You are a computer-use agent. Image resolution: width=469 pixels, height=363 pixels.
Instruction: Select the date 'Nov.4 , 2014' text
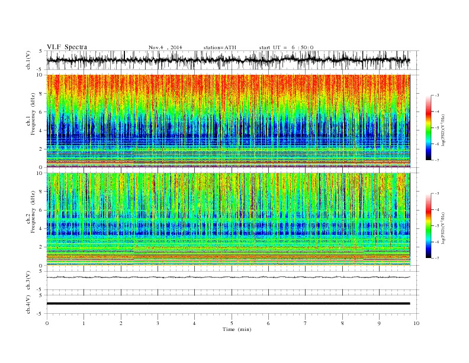click(165, 47)
